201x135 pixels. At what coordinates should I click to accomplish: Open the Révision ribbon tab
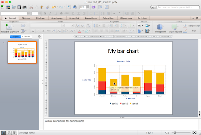(142, 18)
